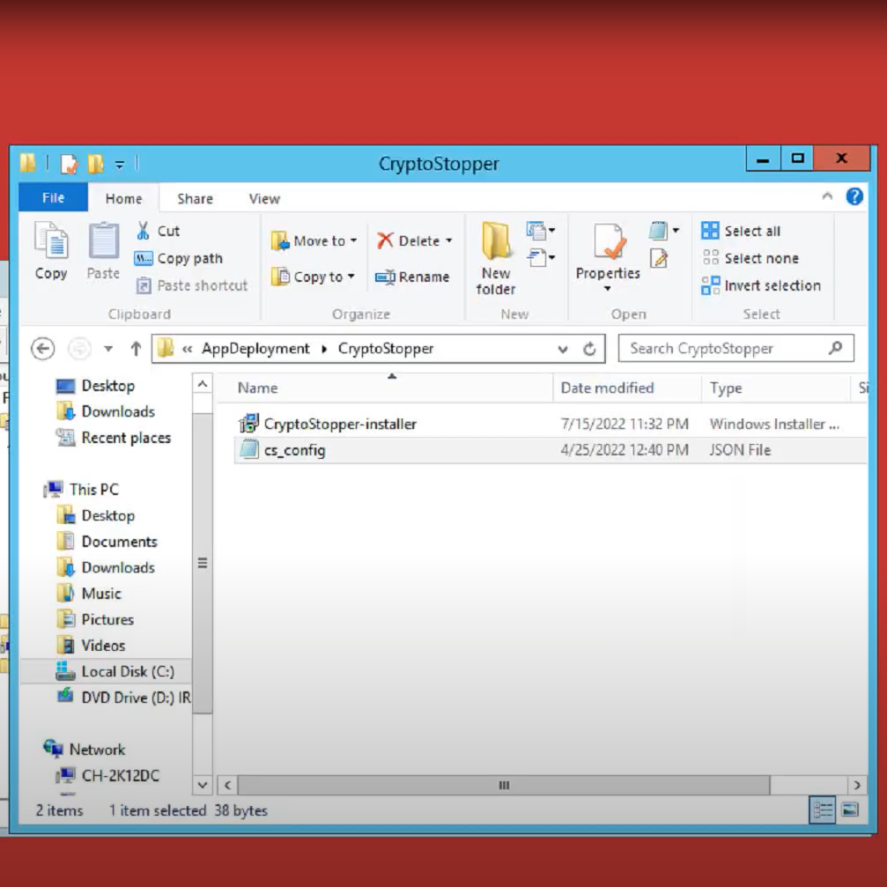Click the Search CryptoStopper field
Screen dimensions: 887x887
[735, 349]
